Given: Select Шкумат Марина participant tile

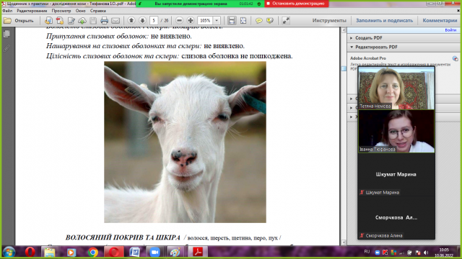Looking at the screenshot, I should coord(396,174).
